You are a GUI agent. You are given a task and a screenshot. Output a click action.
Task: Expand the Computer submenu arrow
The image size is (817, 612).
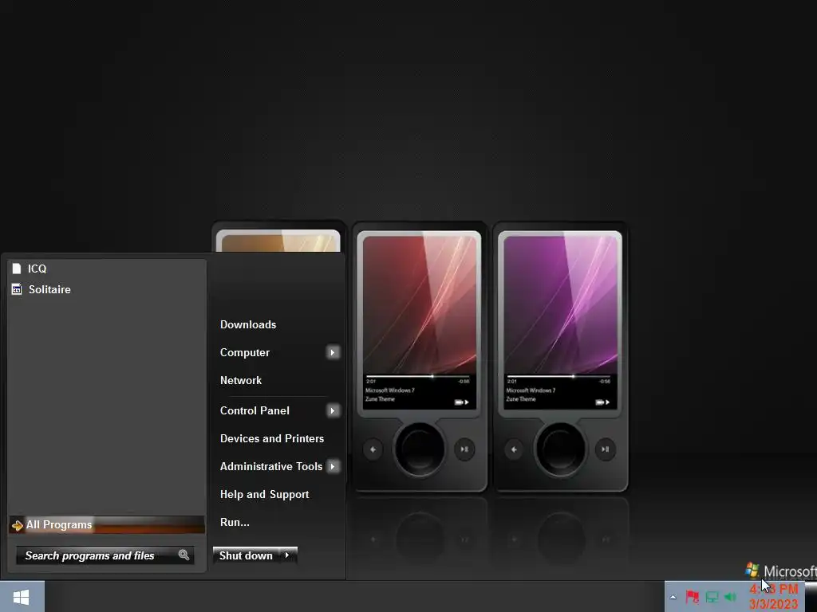click(333, 352)
